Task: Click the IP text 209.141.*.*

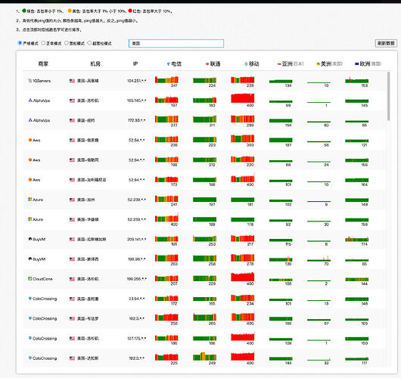Action: coord(136,239)
